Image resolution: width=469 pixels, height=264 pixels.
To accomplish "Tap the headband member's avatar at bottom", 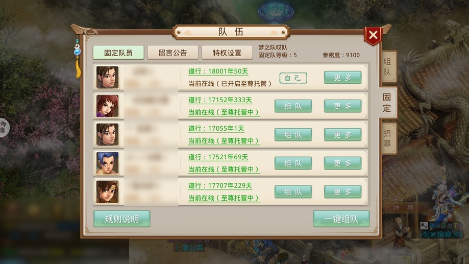I will point(107,192).
